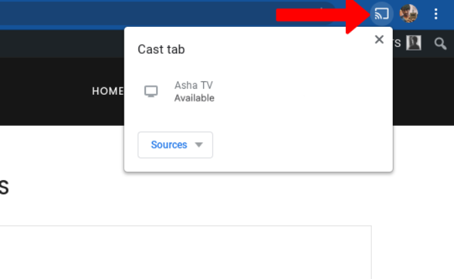Open the Chrome profile avatar

(x=408, y=13)
